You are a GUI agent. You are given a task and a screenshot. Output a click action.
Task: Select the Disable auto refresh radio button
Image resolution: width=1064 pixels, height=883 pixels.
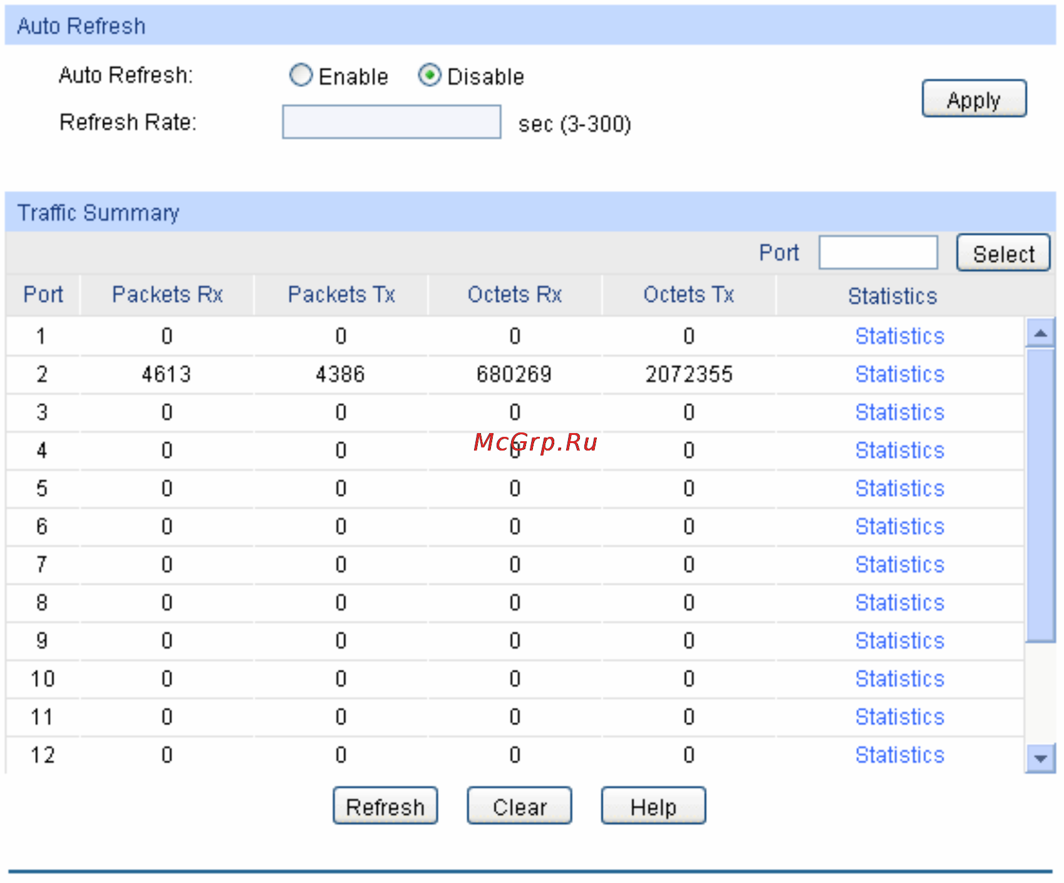(430, 75)
